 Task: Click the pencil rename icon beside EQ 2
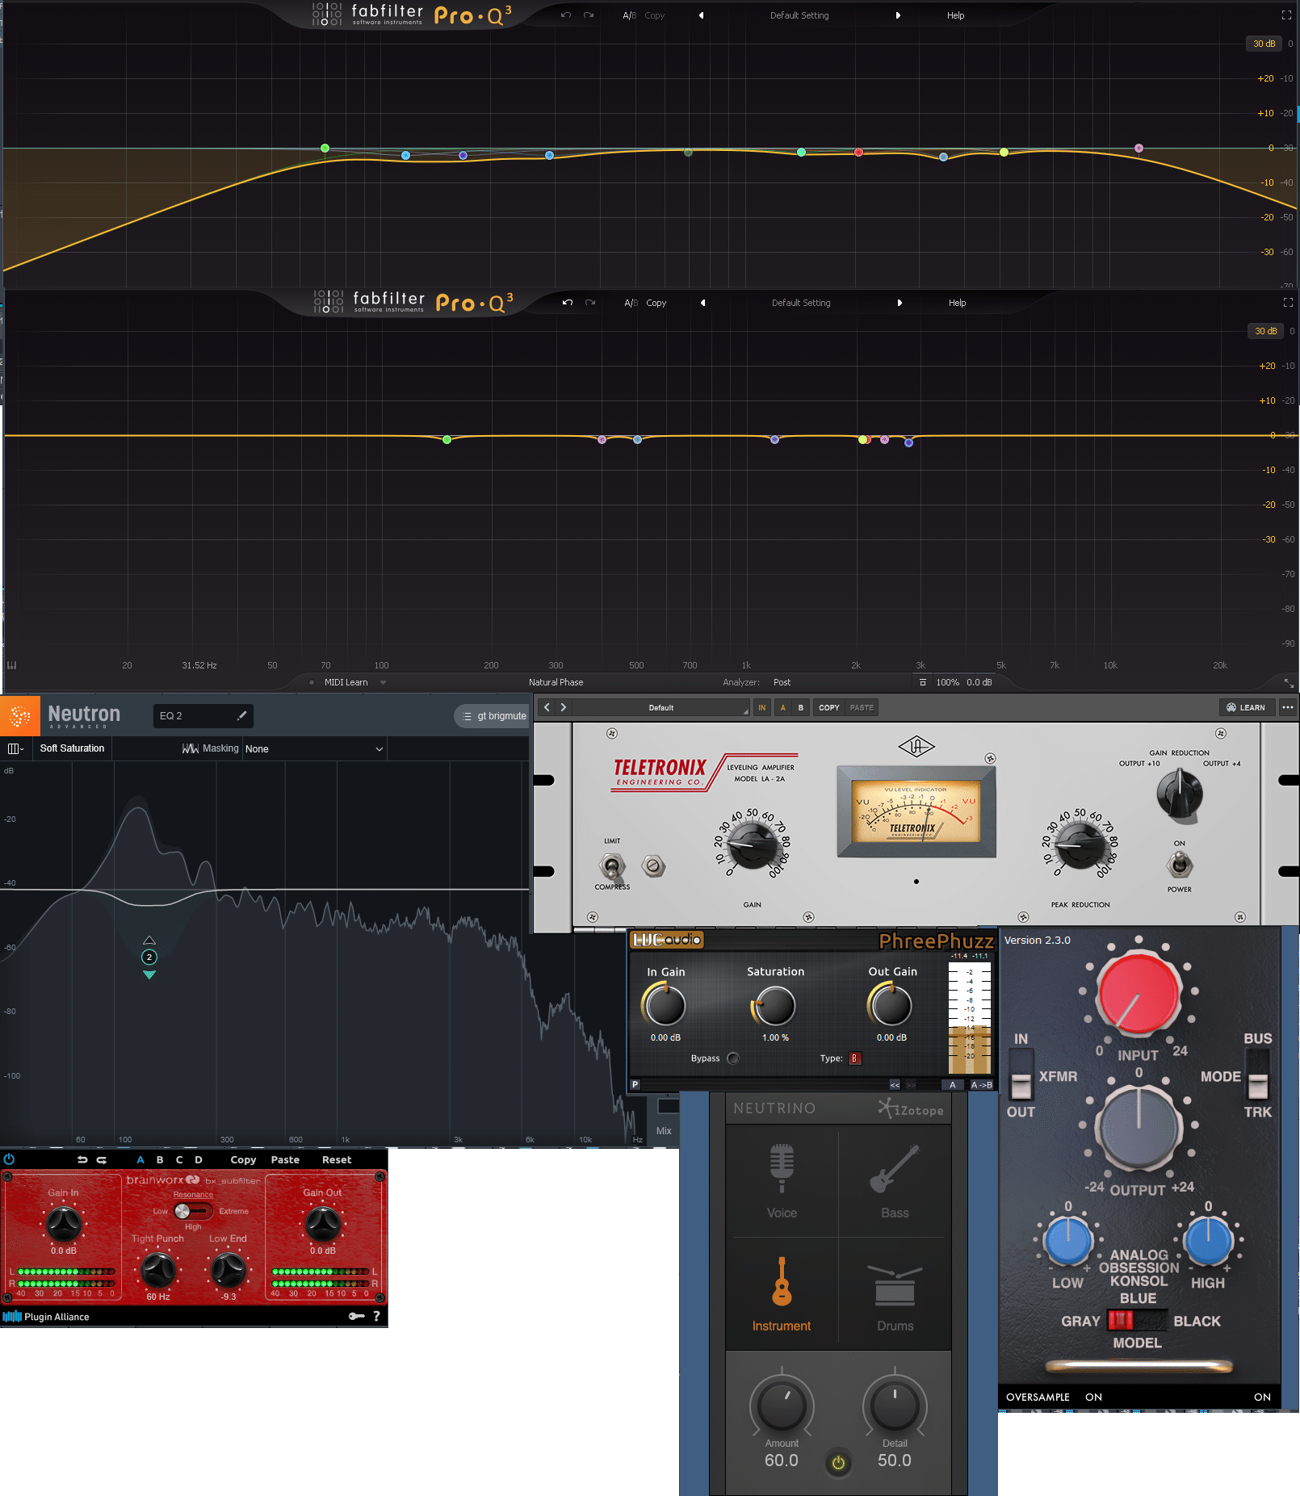click(x=241, y=715)
